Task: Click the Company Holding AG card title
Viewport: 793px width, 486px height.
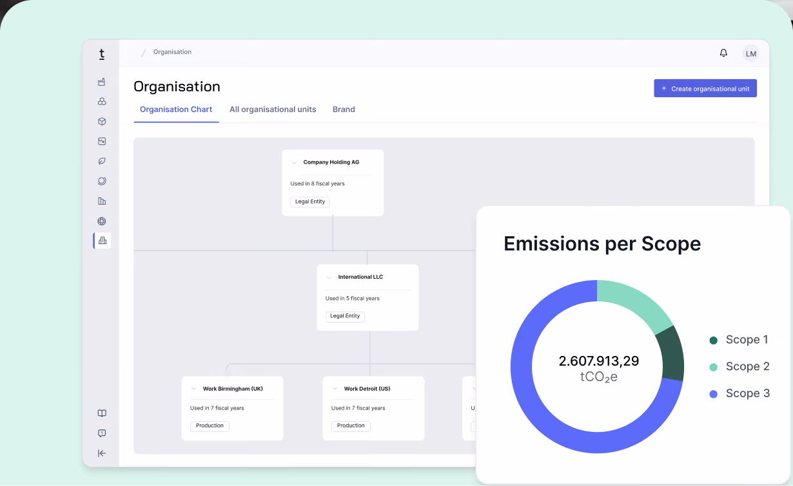Action: (x=331, y=163)
